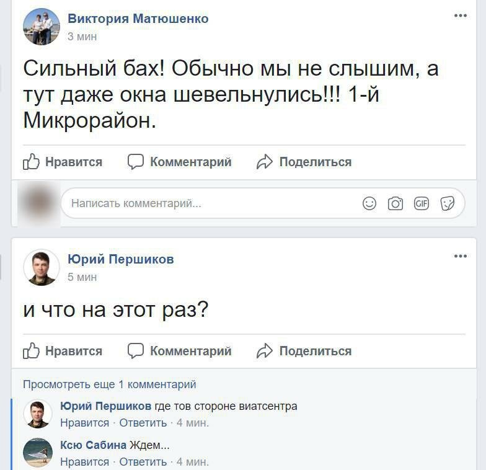Viewport: 486px width, 470px height.
Task: Click Юрий Першиков's post avatar thumbnail
Action: click(42, 268)
